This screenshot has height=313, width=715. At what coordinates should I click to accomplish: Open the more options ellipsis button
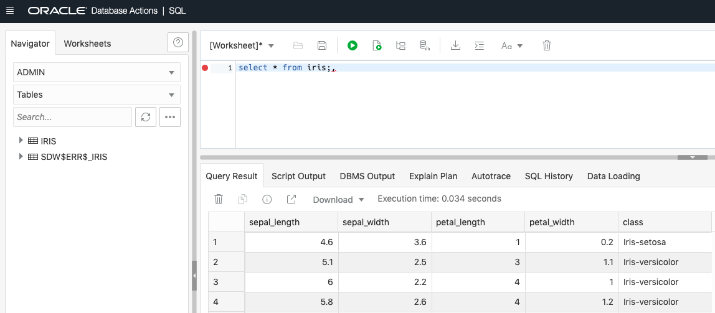tap(170, 117)
